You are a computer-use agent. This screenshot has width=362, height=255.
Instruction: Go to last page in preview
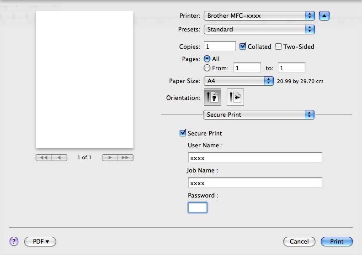[125, 157]
